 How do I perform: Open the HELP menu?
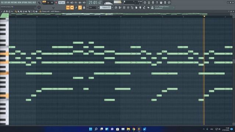click(x=34, y=3)
